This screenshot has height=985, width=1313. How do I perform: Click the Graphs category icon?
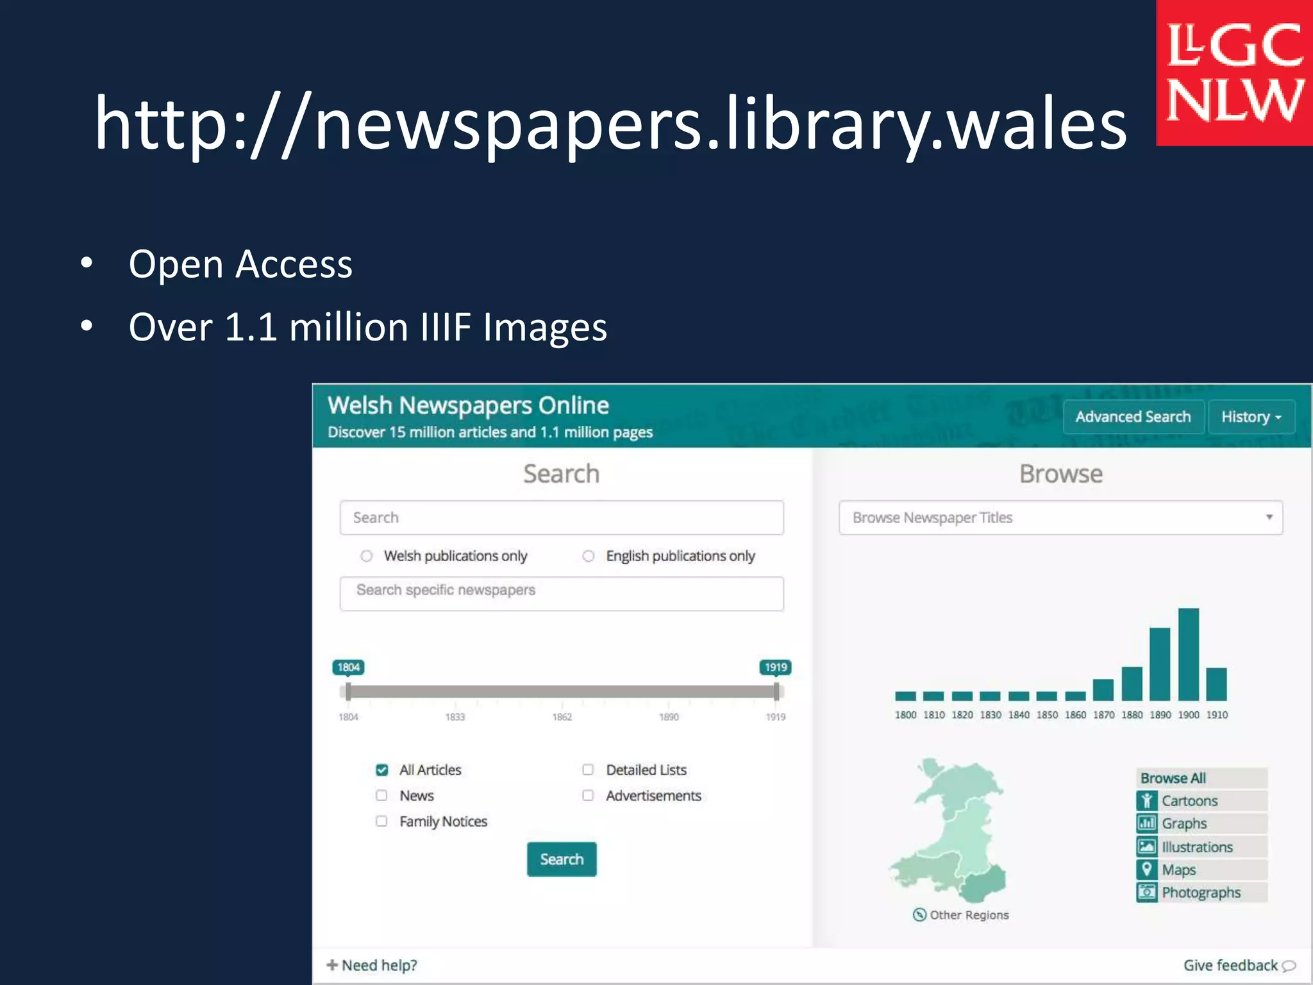tap(1146, 823)
